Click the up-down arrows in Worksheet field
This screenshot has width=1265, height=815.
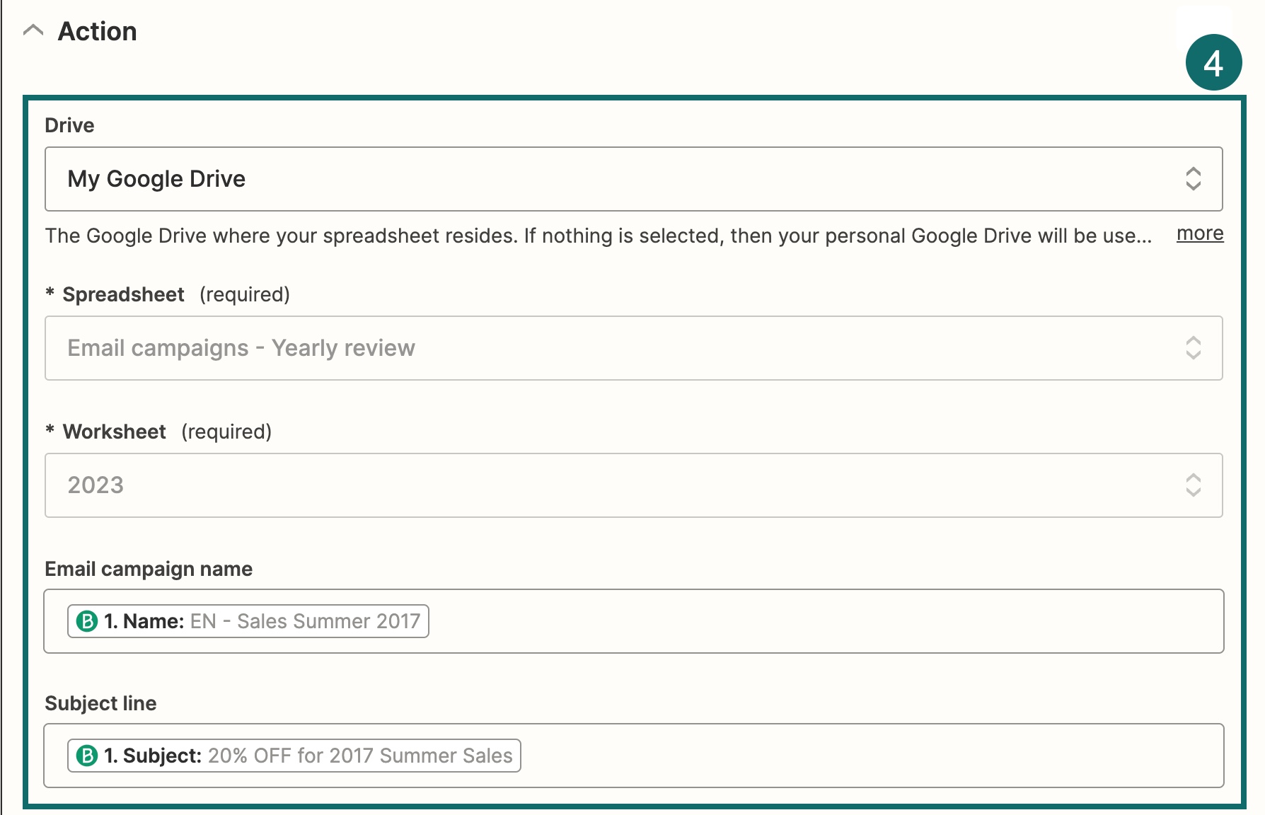(1193, 485)
